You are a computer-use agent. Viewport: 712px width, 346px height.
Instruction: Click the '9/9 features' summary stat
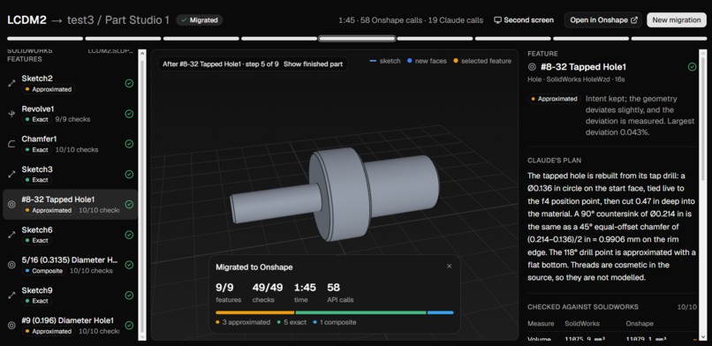[x=229, y=292]
